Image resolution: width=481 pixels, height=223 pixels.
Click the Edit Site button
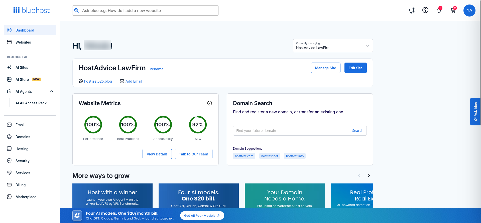point(355,68)
